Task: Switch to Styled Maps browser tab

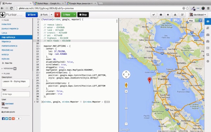Action: 49,3
